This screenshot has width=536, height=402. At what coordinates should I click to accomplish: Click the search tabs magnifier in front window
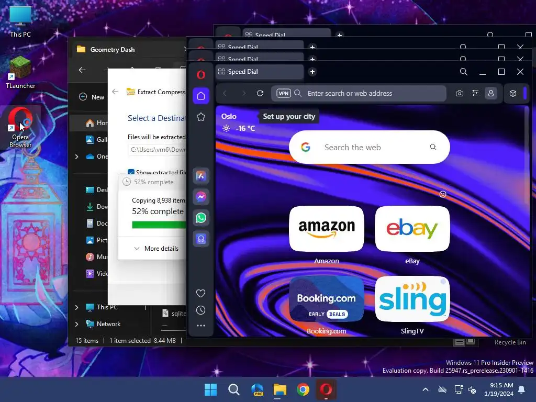pos(464,71)
